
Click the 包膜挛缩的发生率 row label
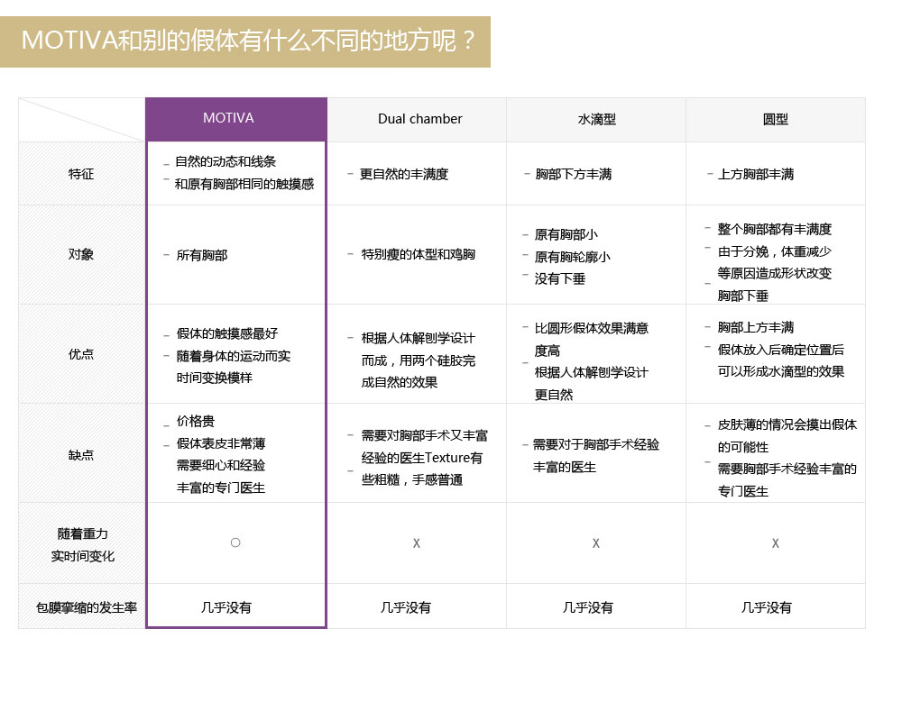[x=80, y=606]
